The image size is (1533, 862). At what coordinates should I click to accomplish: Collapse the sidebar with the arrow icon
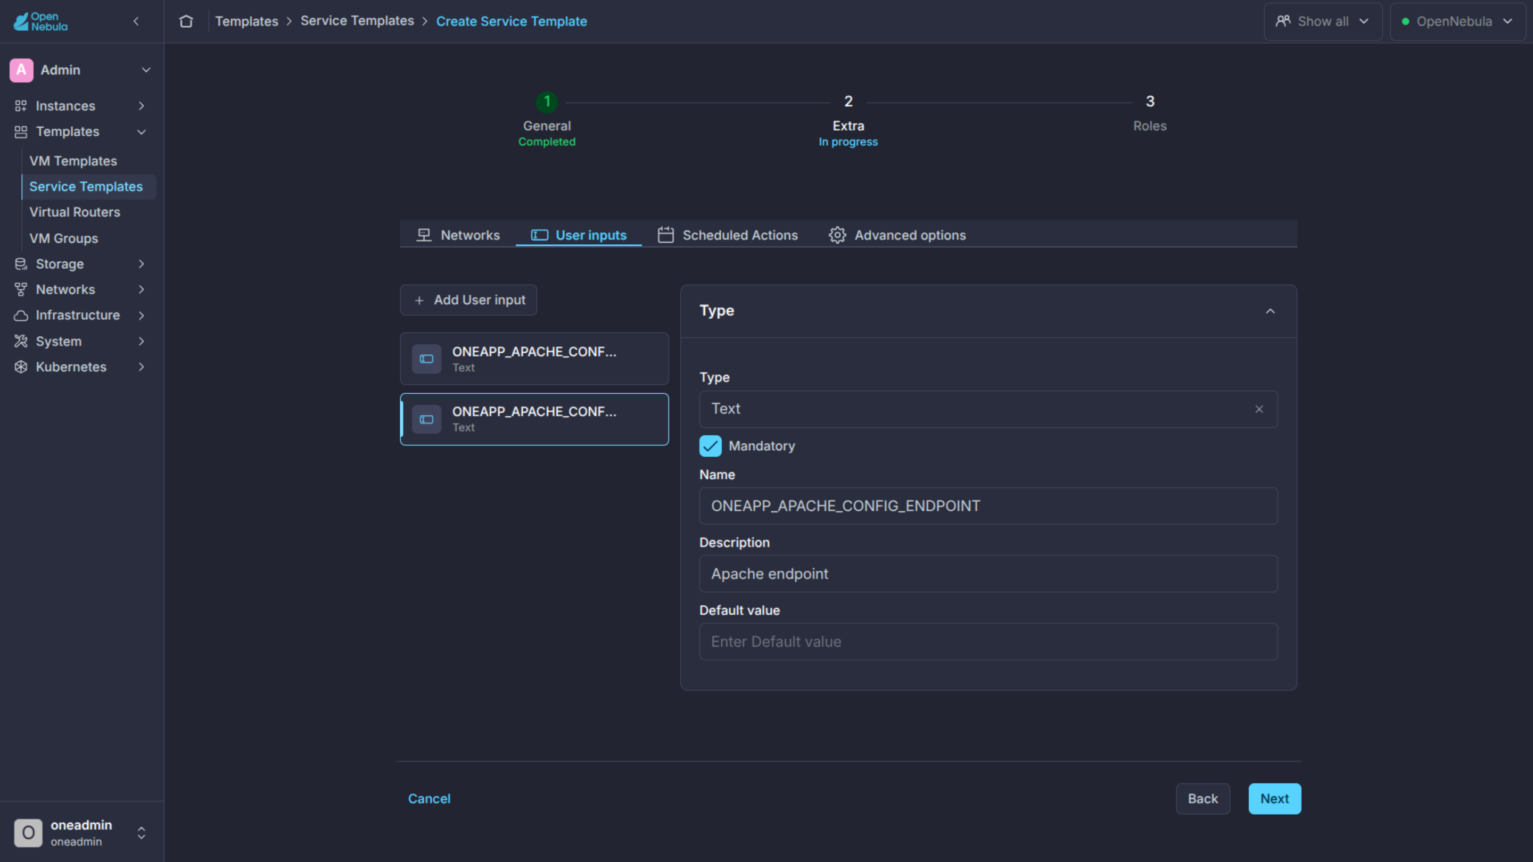(136, 21)
